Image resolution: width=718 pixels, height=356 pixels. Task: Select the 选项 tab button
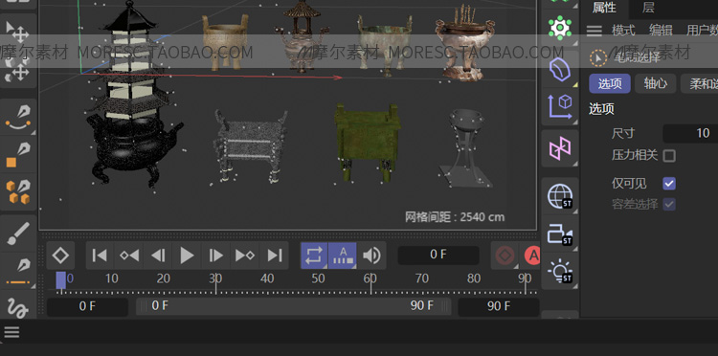point(610,84)
